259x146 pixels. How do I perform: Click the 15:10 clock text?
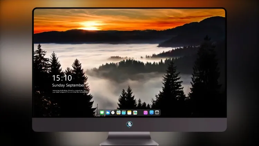[62, 78]
